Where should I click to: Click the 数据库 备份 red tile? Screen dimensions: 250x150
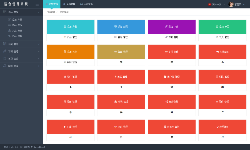coord(172,127)
